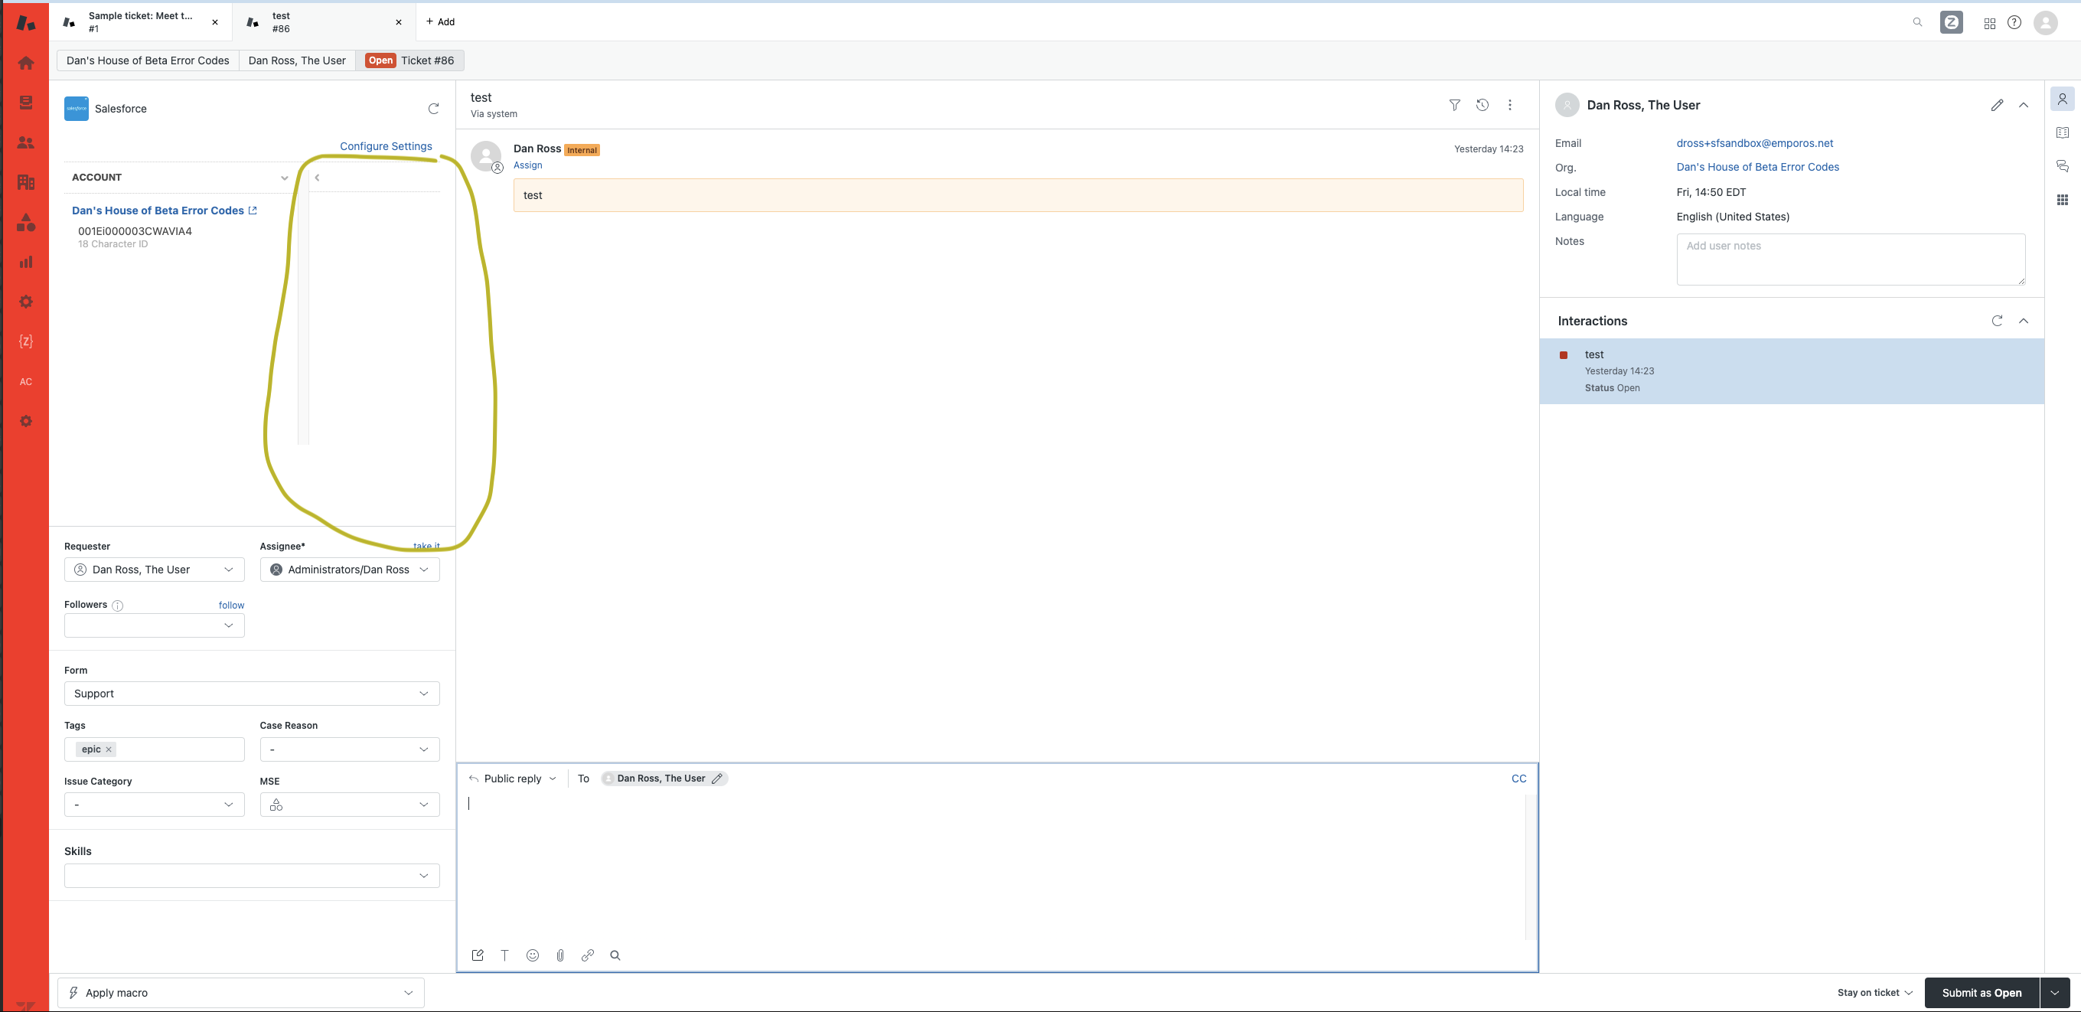Edit Dan Ross user profile pencil
Image resolution: width=2081 pixels, height=1012 pixels.
pyautogui.click(x=1996, y=105)
